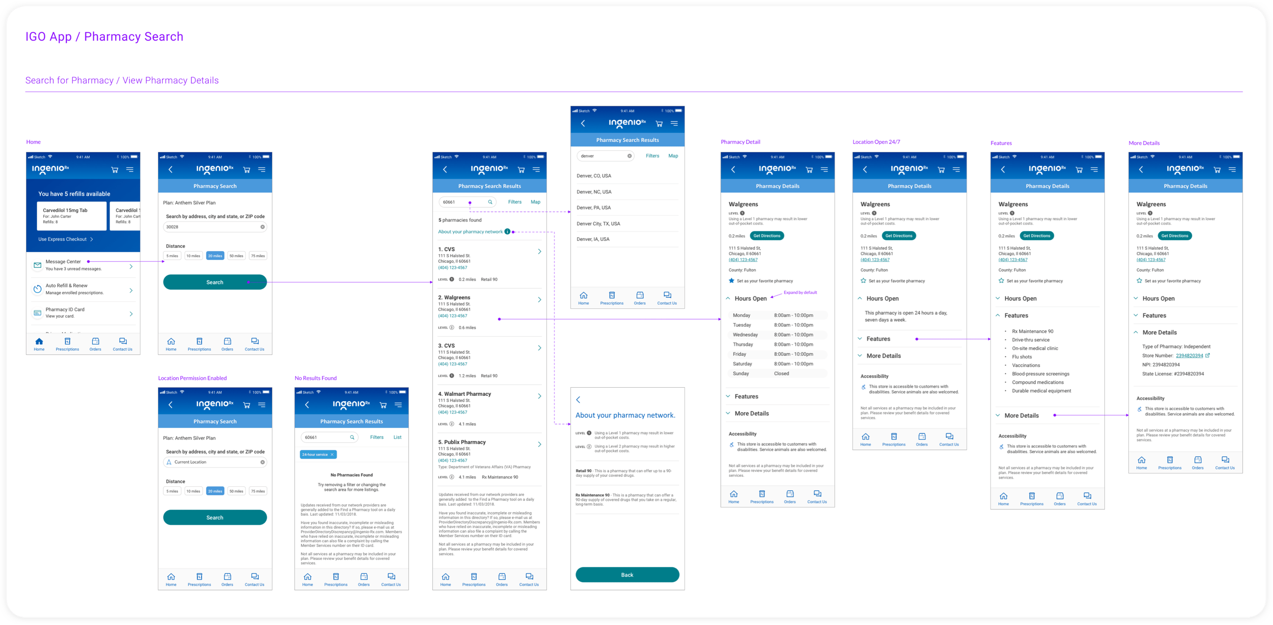
Task: Switch to List view on No Results screen
Action: [397, 437]
